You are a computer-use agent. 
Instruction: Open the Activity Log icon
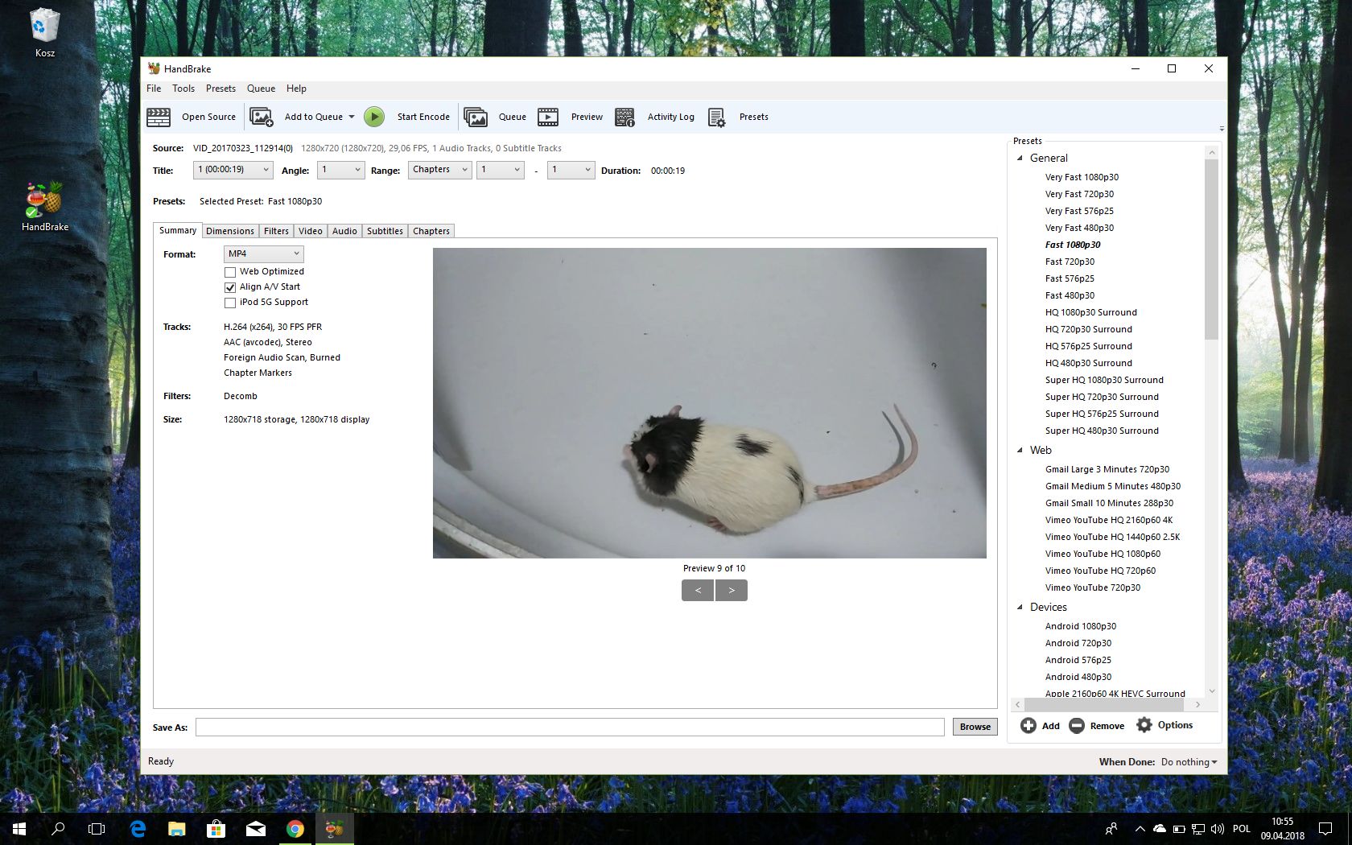tap(624, 117)
